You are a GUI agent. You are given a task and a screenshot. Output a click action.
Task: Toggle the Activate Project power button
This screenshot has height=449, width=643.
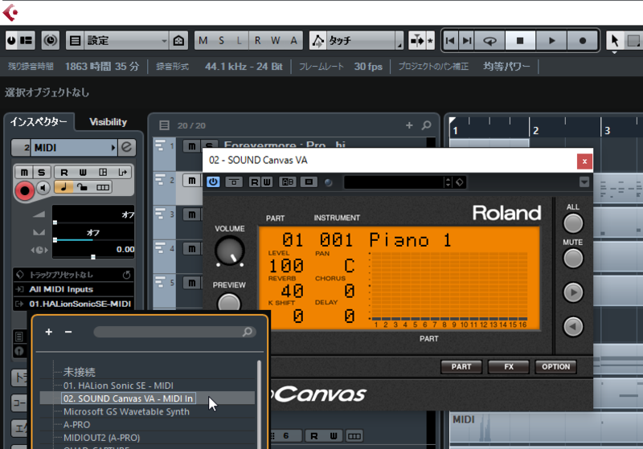12,40
